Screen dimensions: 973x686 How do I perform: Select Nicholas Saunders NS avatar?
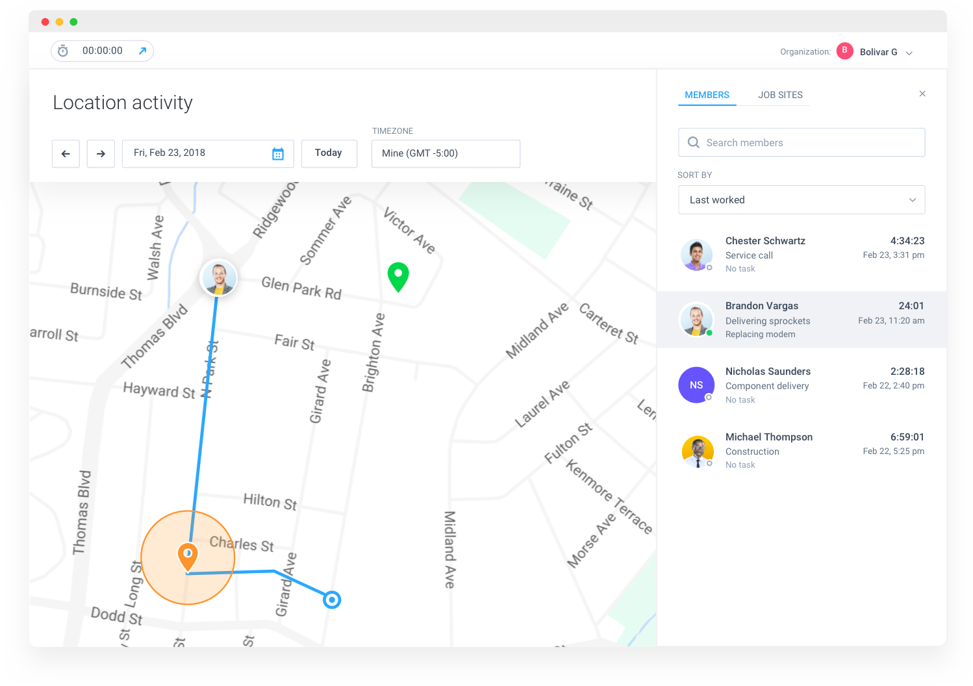pos(696,385)
